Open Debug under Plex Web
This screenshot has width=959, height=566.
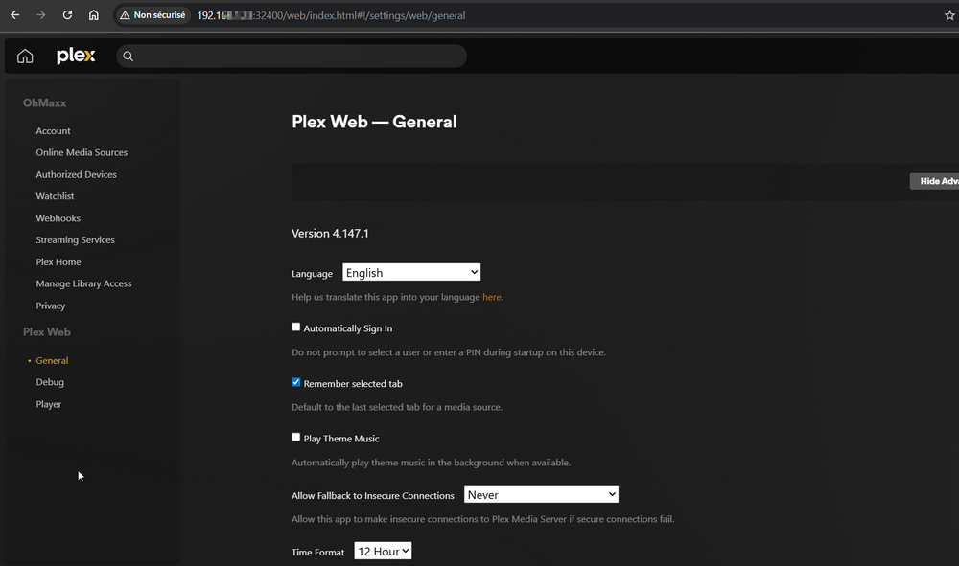point(50,382)
